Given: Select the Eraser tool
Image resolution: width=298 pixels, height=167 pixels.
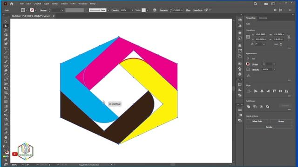Looking at the screenshot, I should 6,71.
